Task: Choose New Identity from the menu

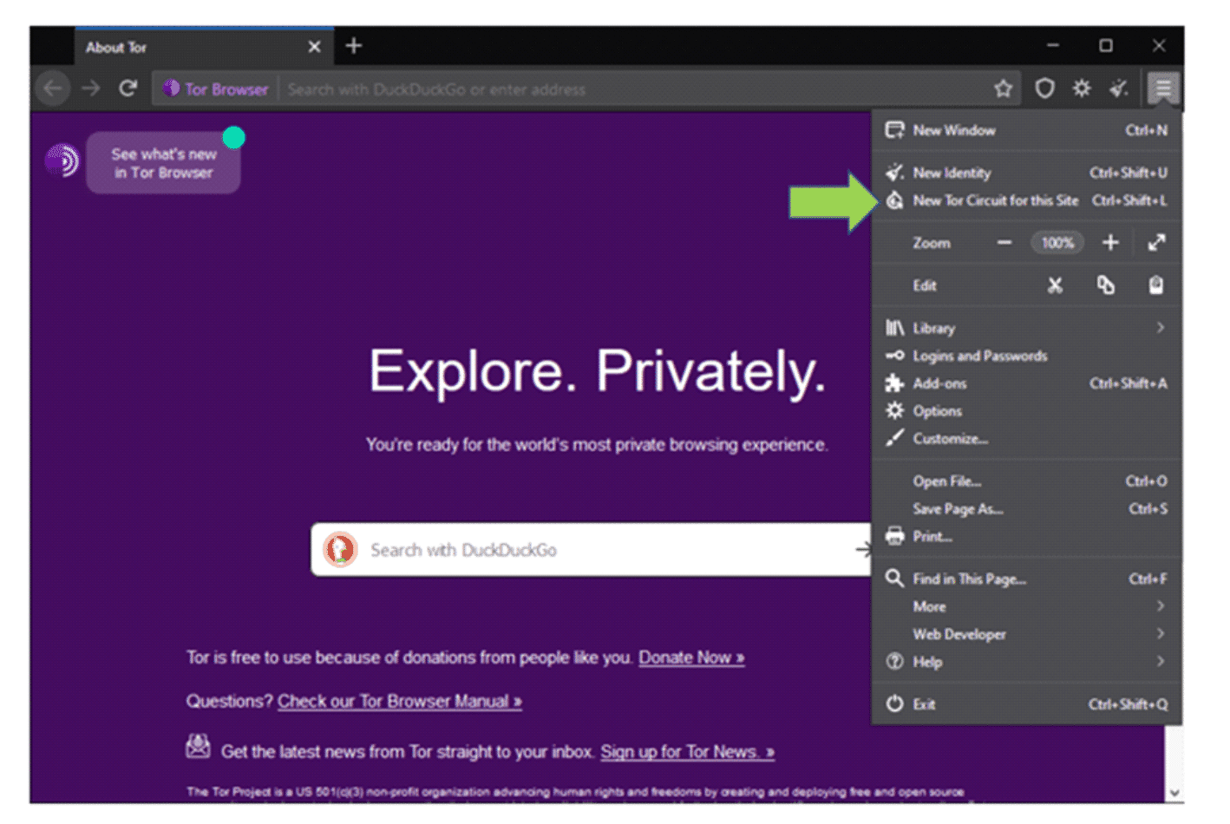Action: (1027, 173)
